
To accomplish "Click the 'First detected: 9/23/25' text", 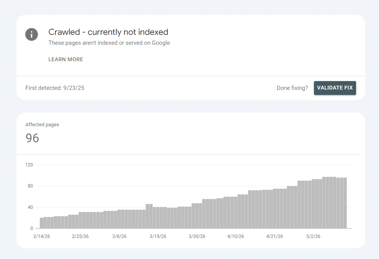I will 55,88.
